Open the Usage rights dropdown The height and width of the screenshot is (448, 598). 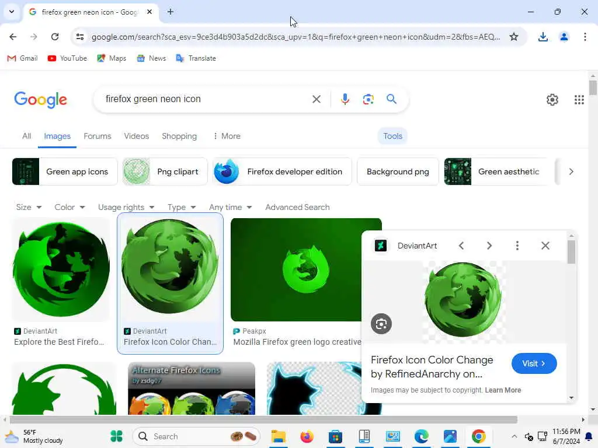(x=126, y=207)
